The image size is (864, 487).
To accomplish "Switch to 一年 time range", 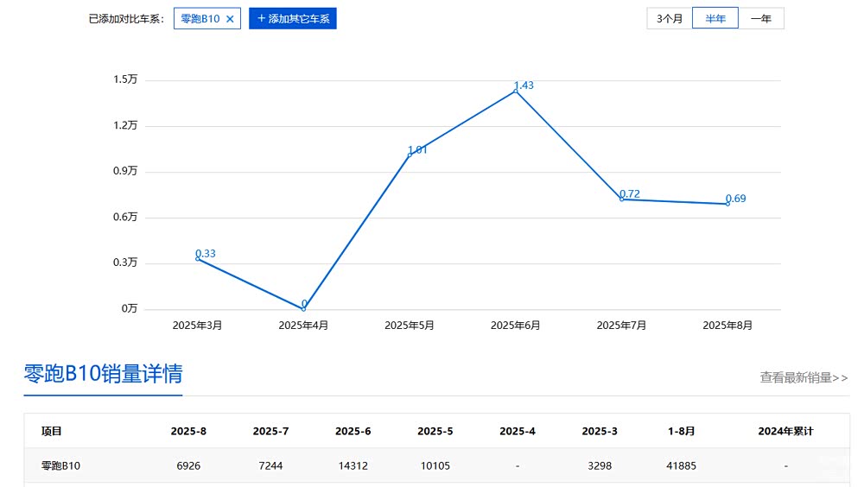I will [x=761, y=18].
